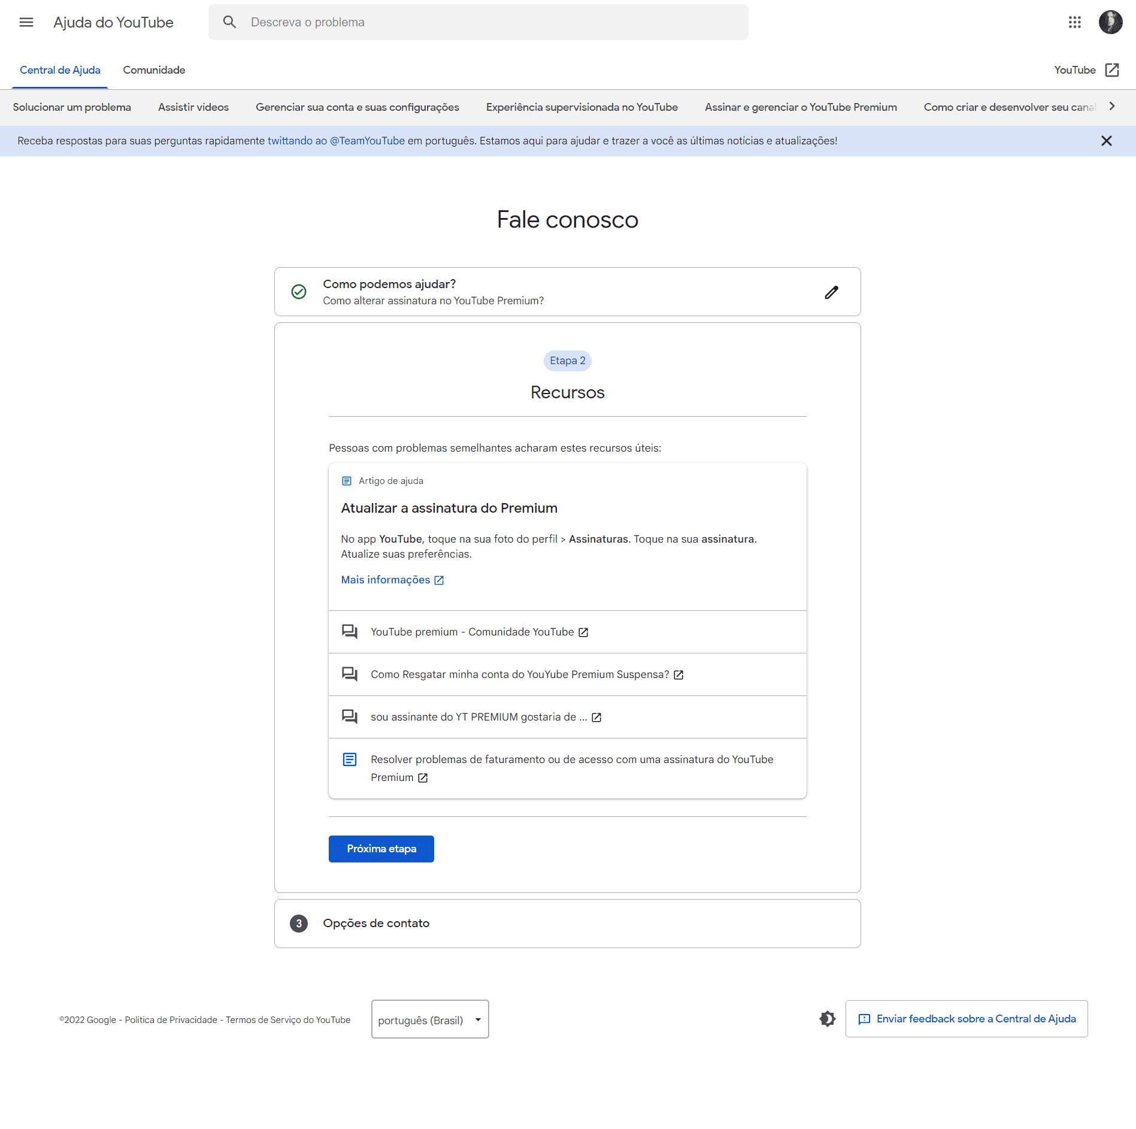Switch to Comunidade tab
This screenshot has width=1136, height=1129.
(x=154, y=70)
